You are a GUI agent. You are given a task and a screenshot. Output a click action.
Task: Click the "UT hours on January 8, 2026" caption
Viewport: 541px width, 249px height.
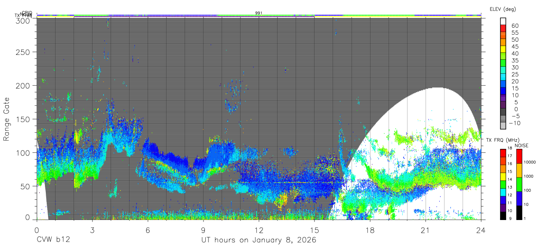tap(259, 240)
